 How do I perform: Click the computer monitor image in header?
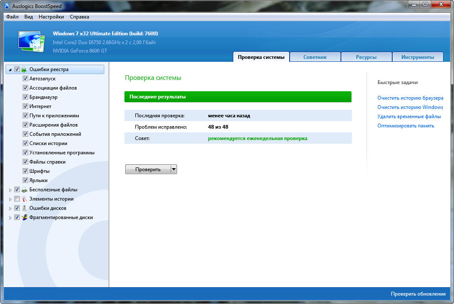click(x=32, y=41)
